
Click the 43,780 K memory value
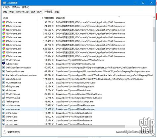tap(49, 45)
